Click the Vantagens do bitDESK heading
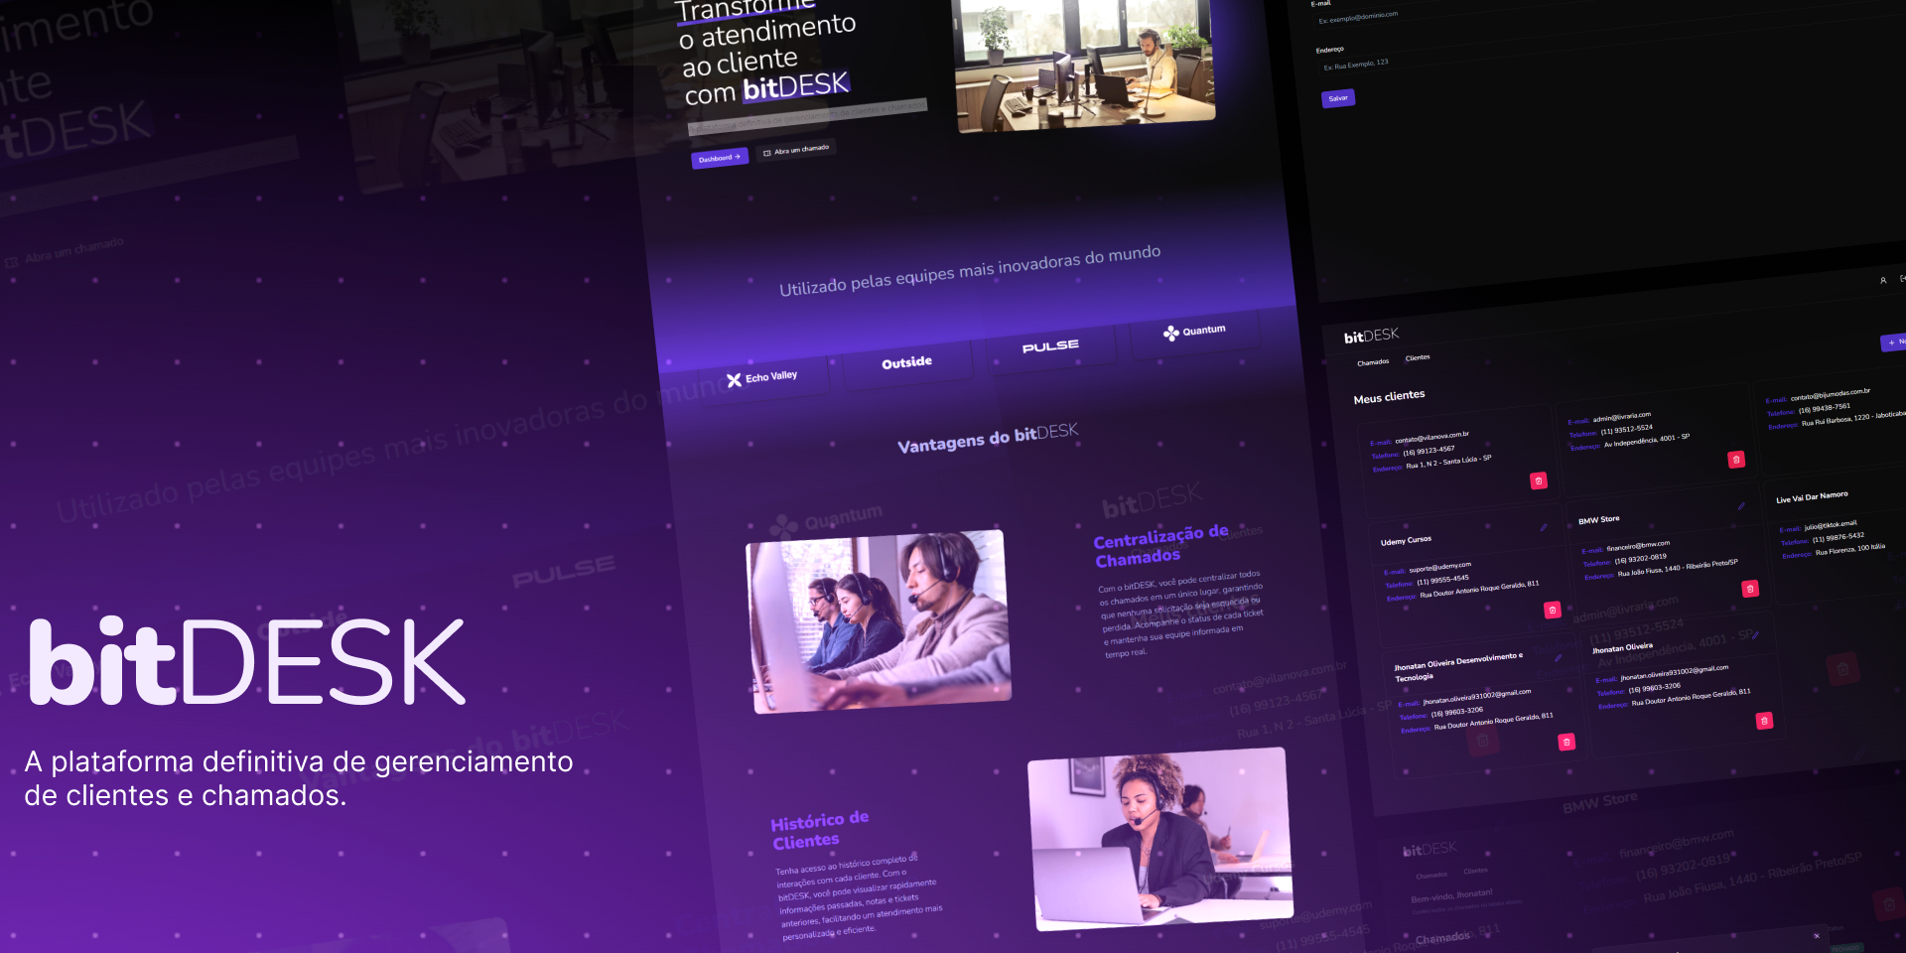 988,438
